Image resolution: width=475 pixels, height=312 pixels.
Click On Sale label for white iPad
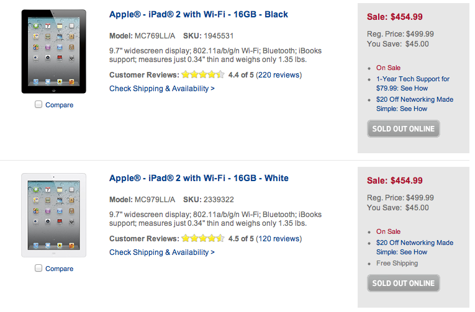pyautogui.click(x=388, y=231)
